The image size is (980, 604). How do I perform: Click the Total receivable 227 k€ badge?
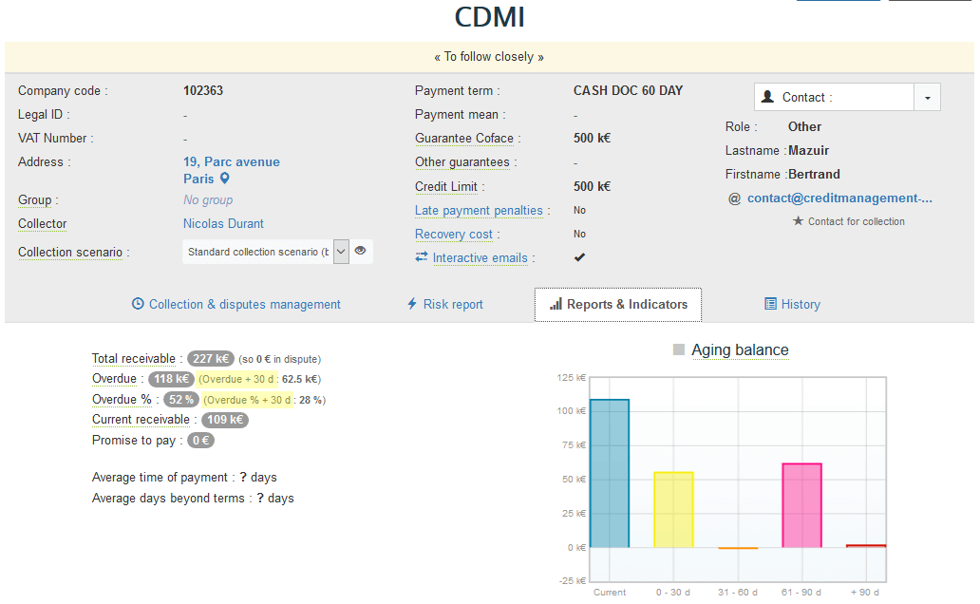pyautogui.click(x=211, y=359)
